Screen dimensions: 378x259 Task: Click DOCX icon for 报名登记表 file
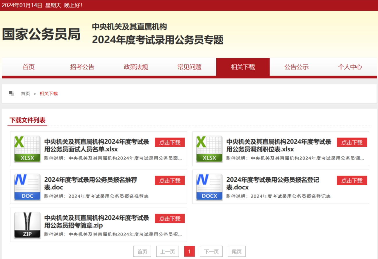[209, 187]
